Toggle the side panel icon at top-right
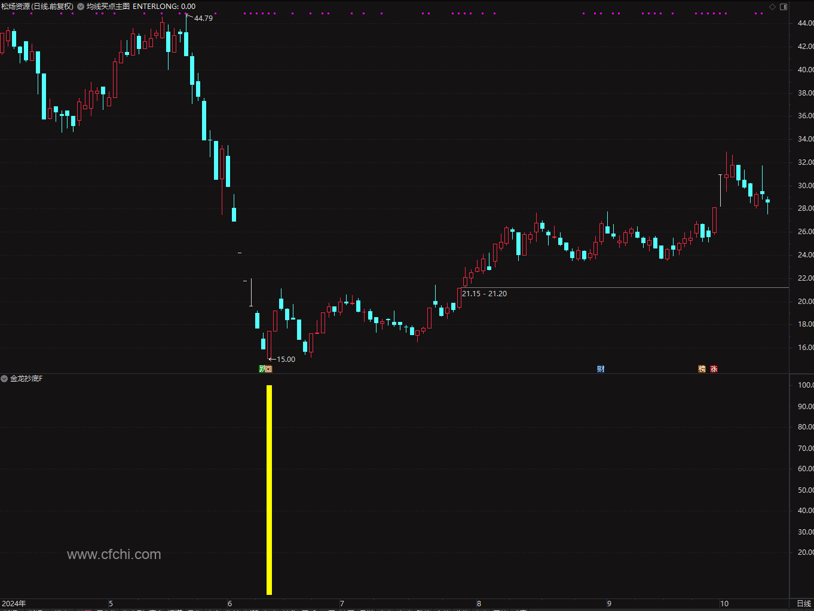 pos(784,7)
